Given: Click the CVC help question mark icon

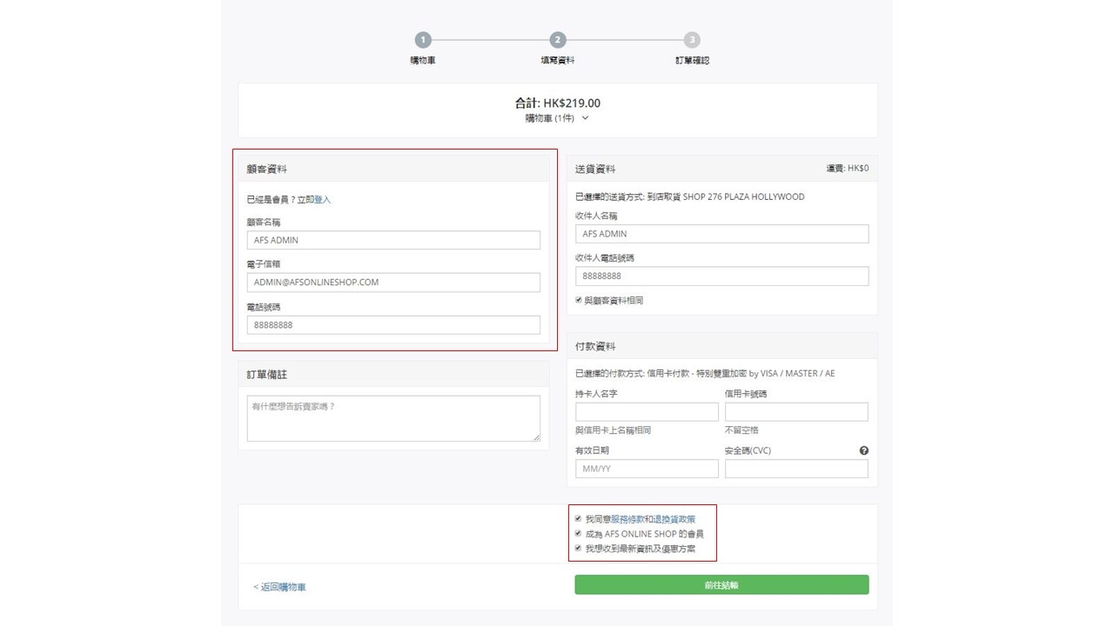Looking at the screenshot, I should click(863, 450).
